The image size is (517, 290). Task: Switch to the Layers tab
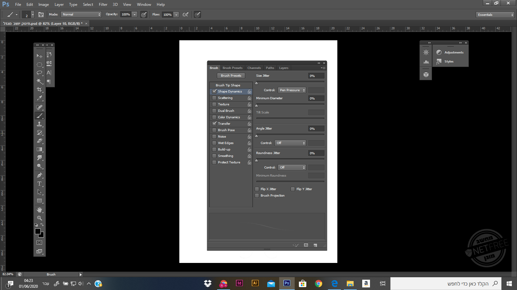[x=284, y=68]
